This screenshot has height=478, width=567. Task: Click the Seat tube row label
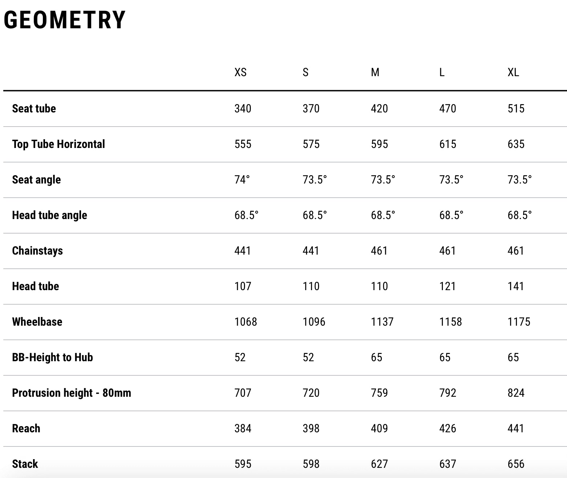tap(34, 108)
